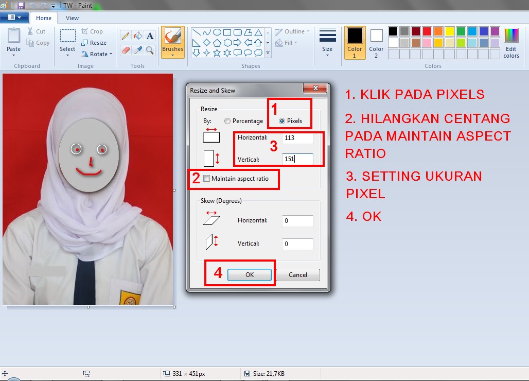The image size is (529, 381).
Task: Select the Text tool
Action: click(x=150, y=36)
